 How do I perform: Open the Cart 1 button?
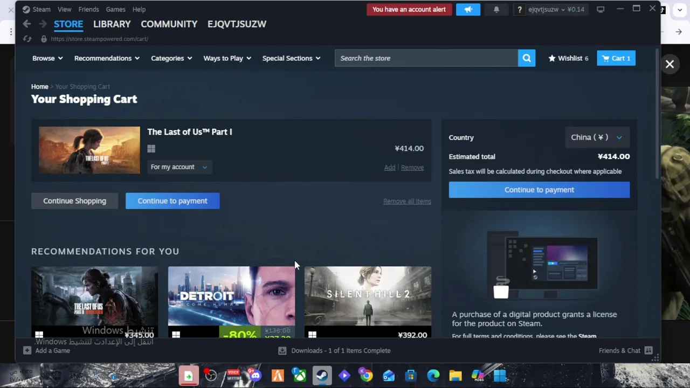coord(616,58)
